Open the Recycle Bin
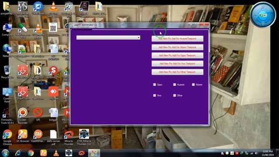The image size is (279, 157). pos(7,72)
